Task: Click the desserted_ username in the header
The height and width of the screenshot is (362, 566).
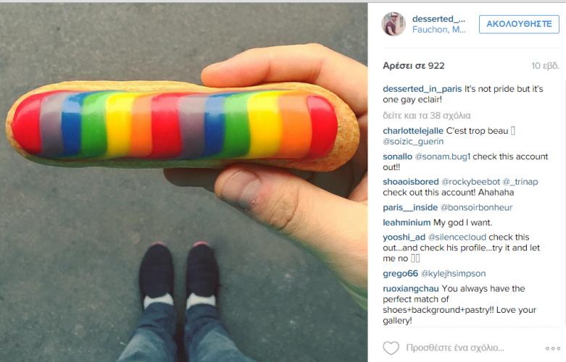Action: tap(438, 19)
